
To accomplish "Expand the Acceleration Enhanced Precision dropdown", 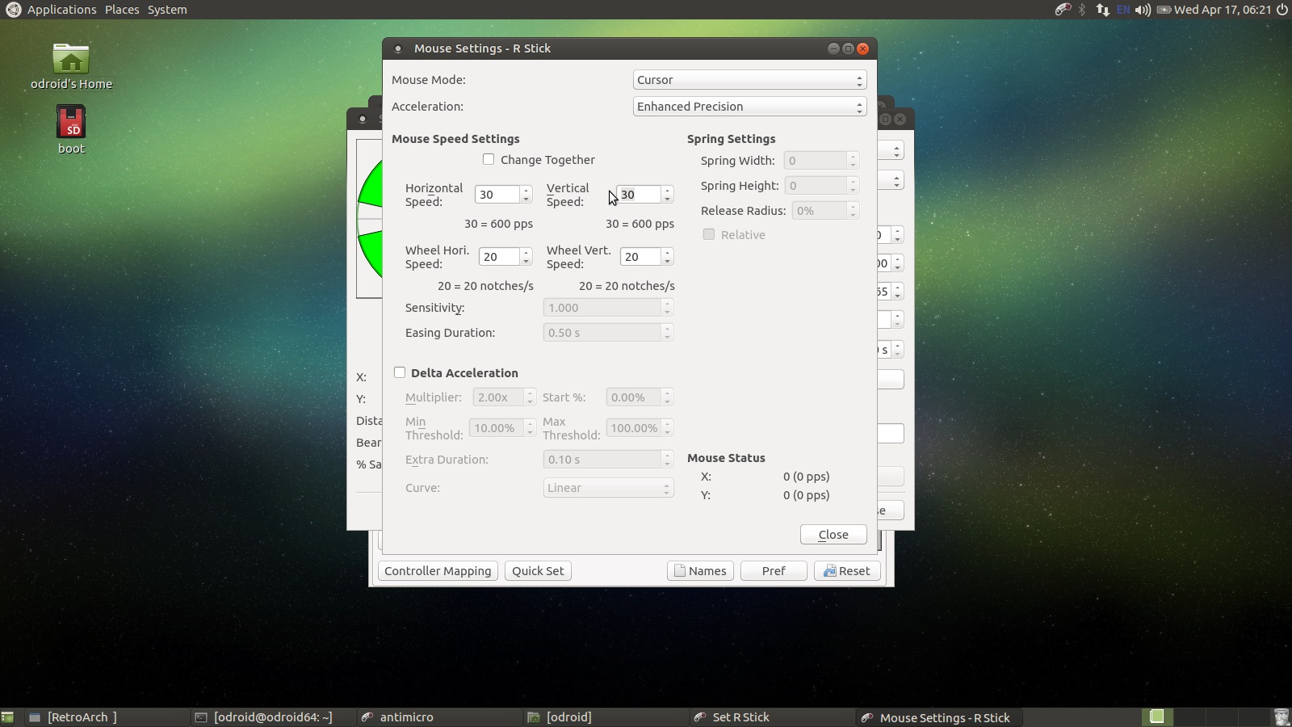I will [749, 107].
